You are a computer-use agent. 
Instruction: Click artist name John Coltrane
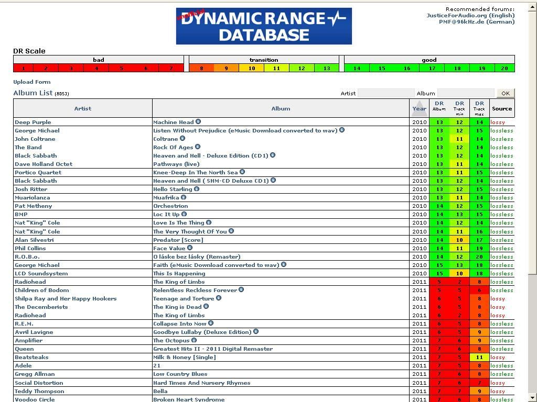(x=35, y=139)
